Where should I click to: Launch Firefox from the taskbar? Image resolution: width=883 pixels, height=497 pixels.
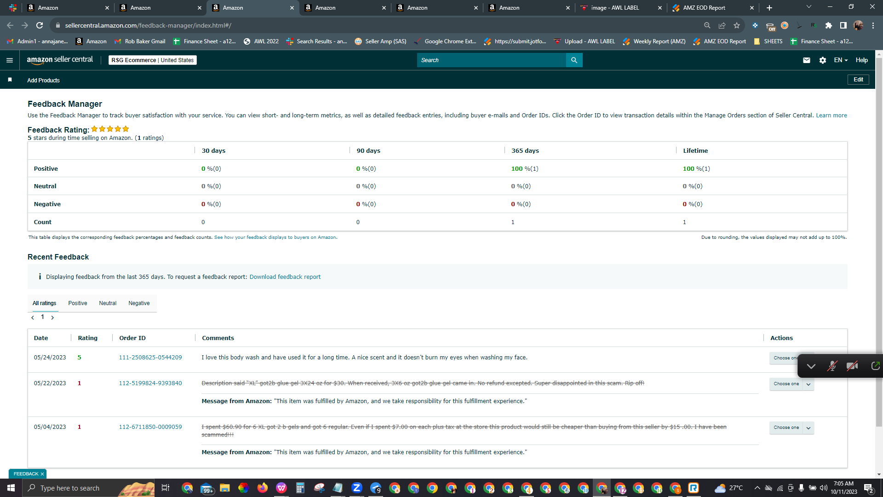tap(262, 488)
